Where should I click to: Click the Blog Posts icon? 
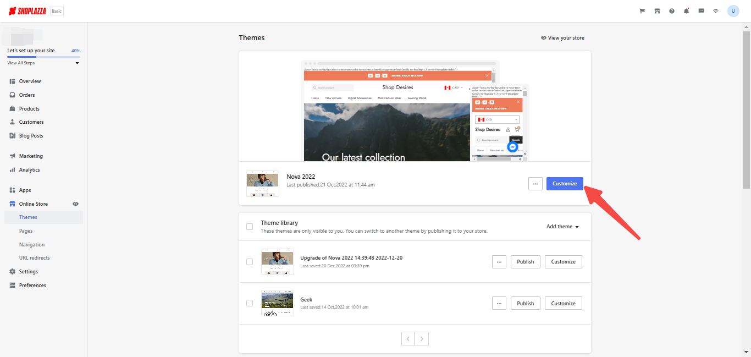coord(12,136)
